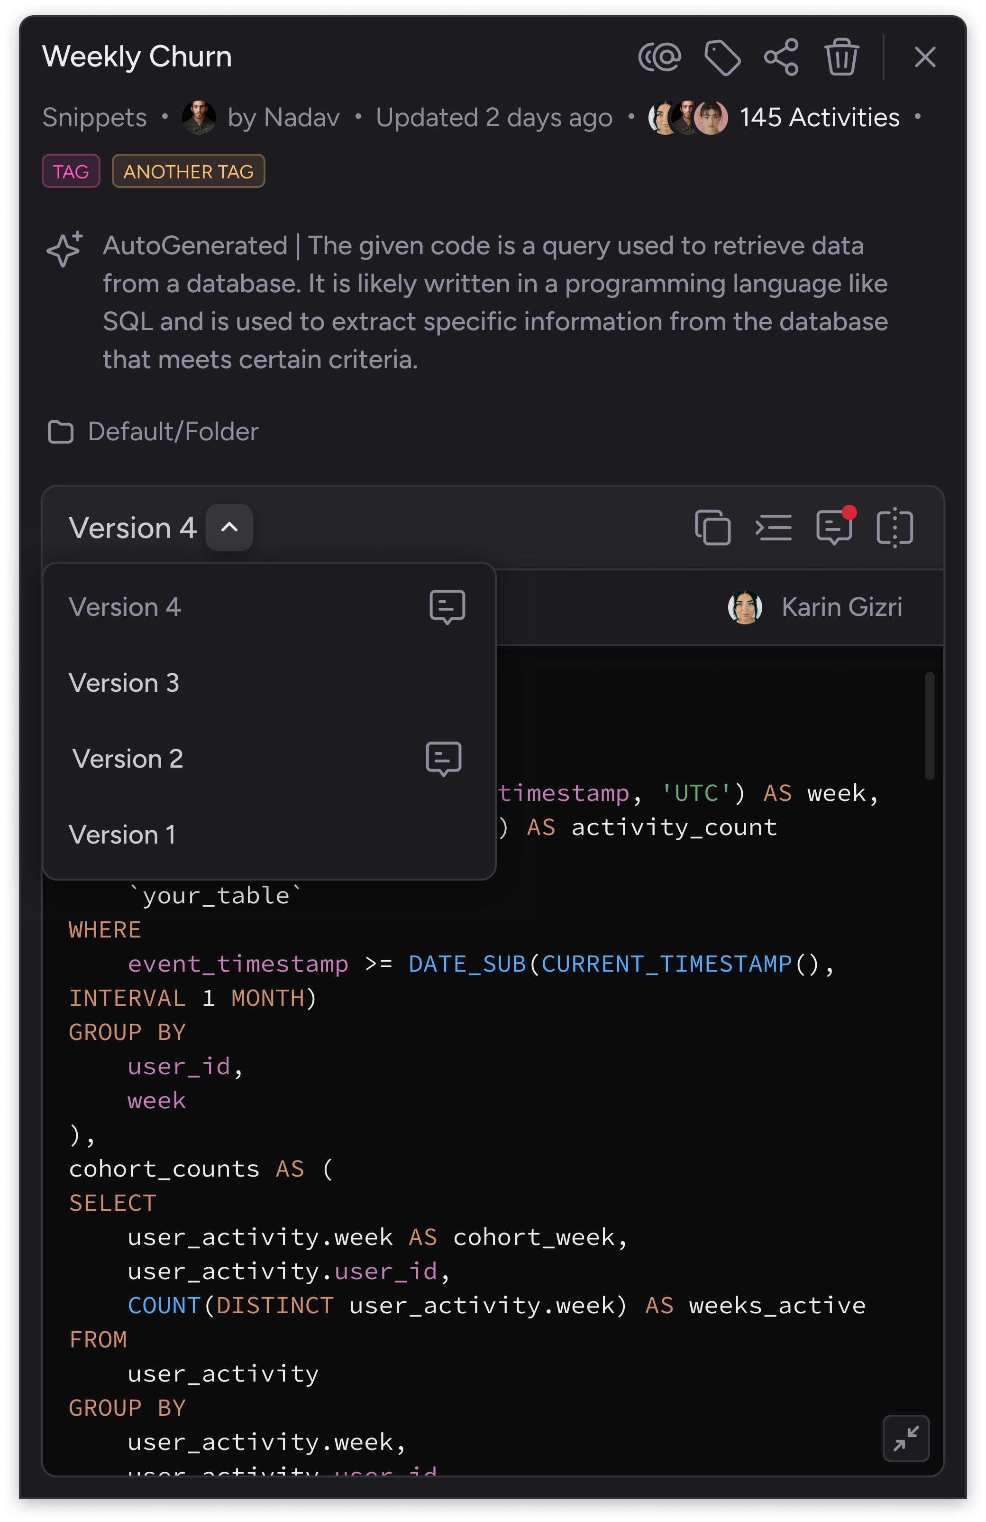The width and height of the screenshot is (986, 1522).
Task: Delete the snippet using the trash icon
Action: pyautogui.click(x=841, y=57)
